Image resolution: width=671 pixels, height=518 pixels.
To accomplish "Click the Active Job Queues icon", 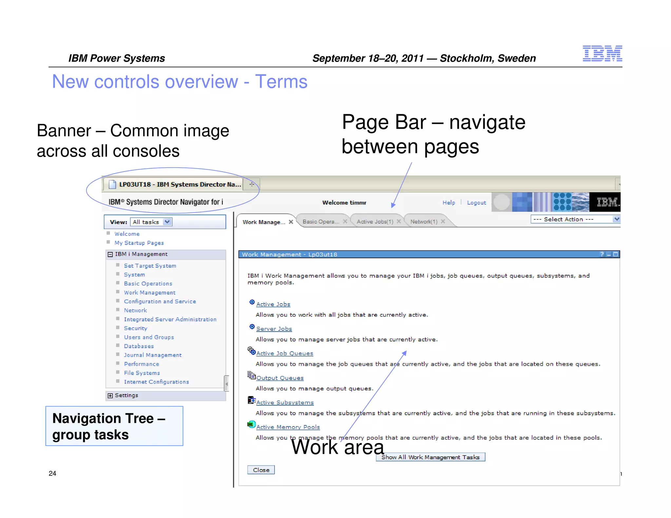I will pyautogui.click(x=252, y=351).
